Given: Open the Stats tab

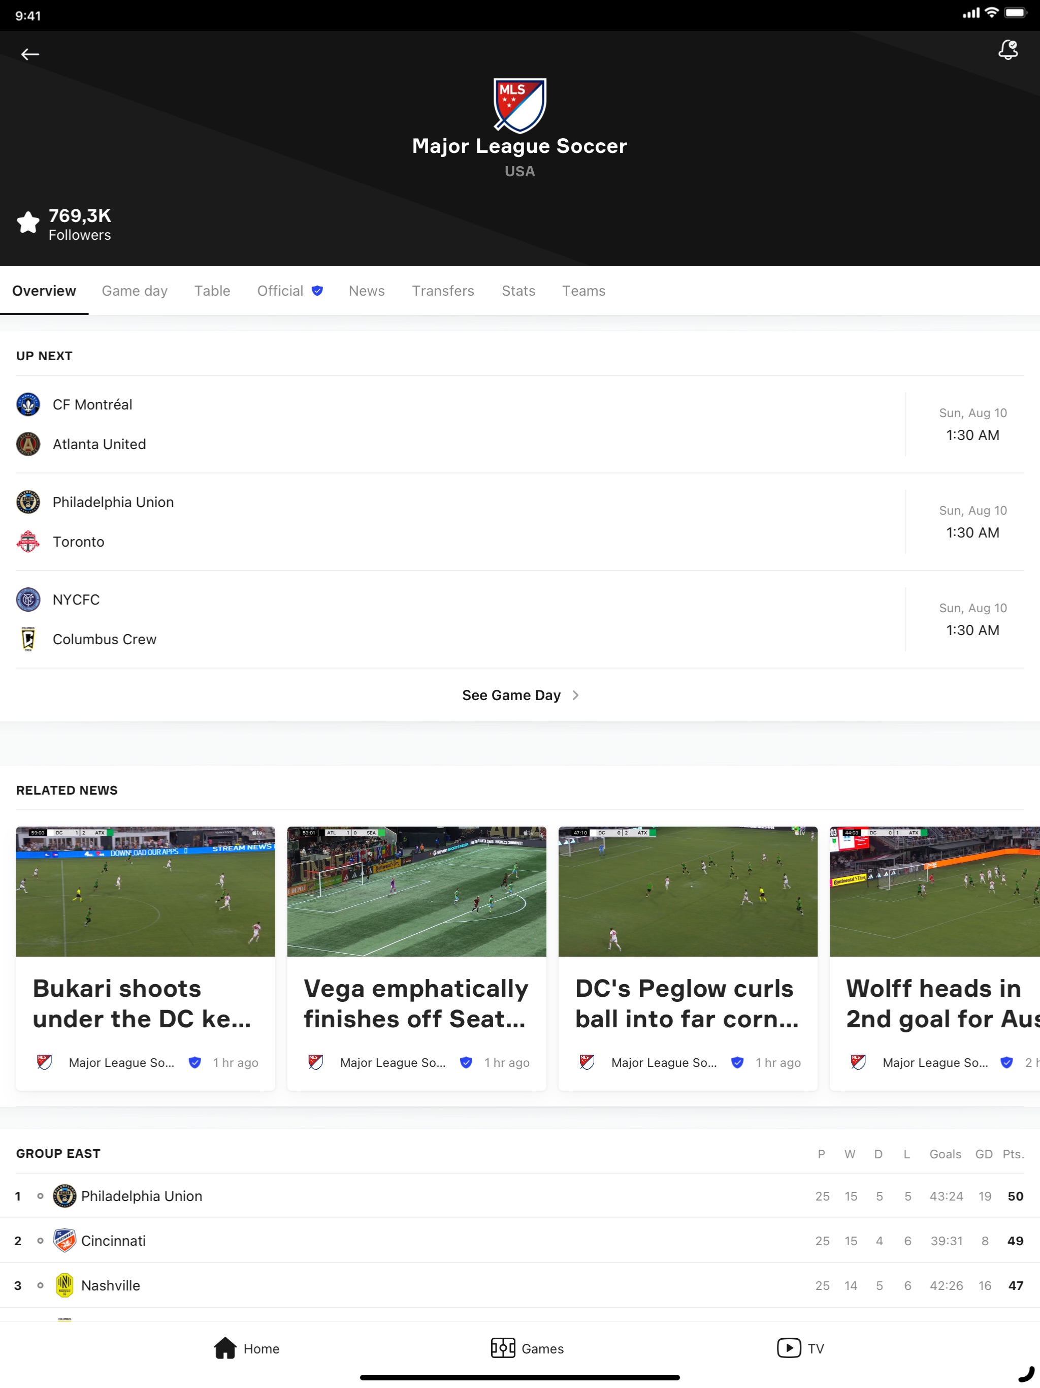Looking at the screenshot, I should [518, 291].
